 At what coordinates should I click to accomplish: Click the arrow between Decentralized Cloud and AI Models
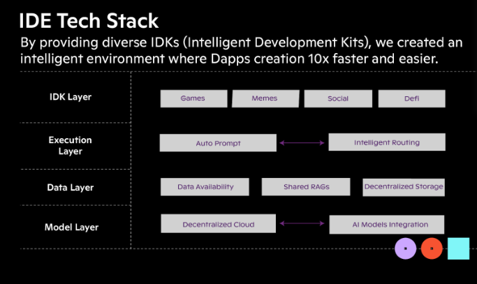click(302, 224)
